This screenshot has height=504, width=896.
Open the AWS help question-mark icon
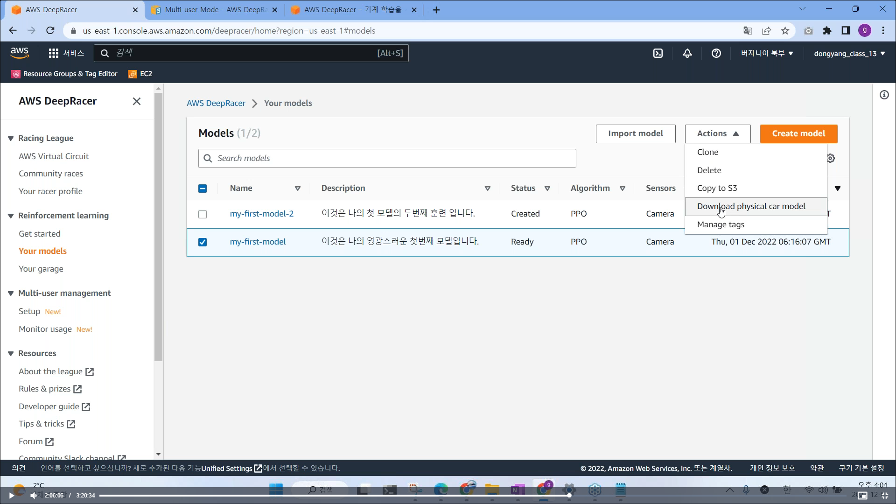(x=716, y=53)
